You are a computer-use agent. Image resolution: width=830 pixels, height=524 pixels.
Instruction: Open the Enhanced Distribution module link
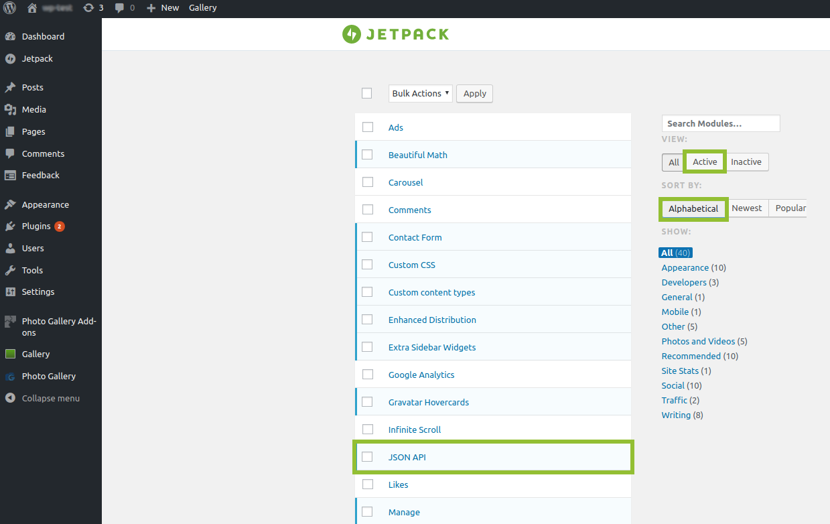click(432, 320)
